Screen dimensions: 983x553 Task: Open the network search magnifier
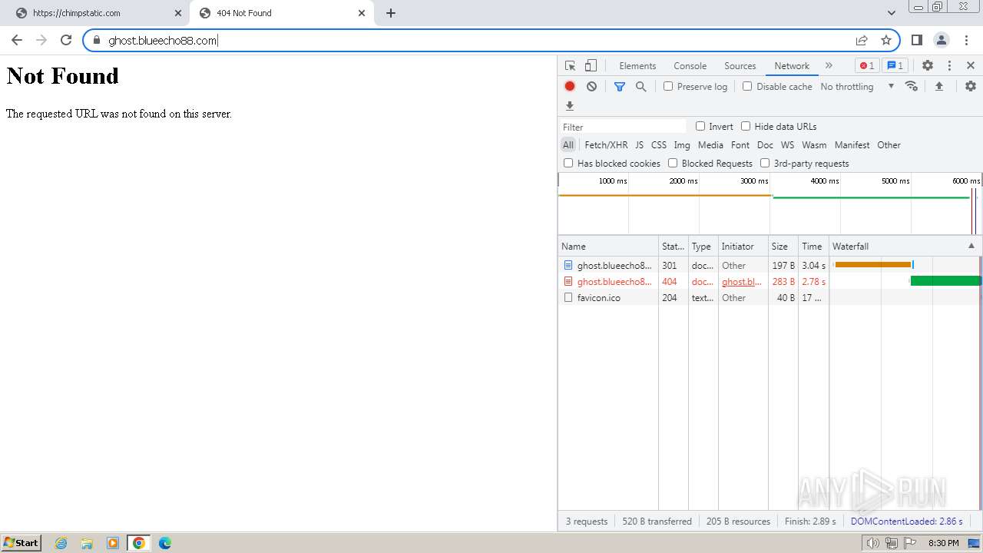pos(640,87)
